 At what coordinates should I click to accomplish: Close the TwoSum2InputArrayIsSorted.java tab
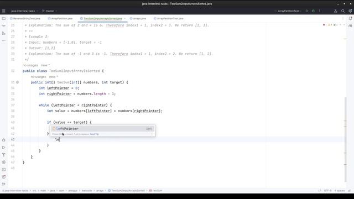coord(124,18)
